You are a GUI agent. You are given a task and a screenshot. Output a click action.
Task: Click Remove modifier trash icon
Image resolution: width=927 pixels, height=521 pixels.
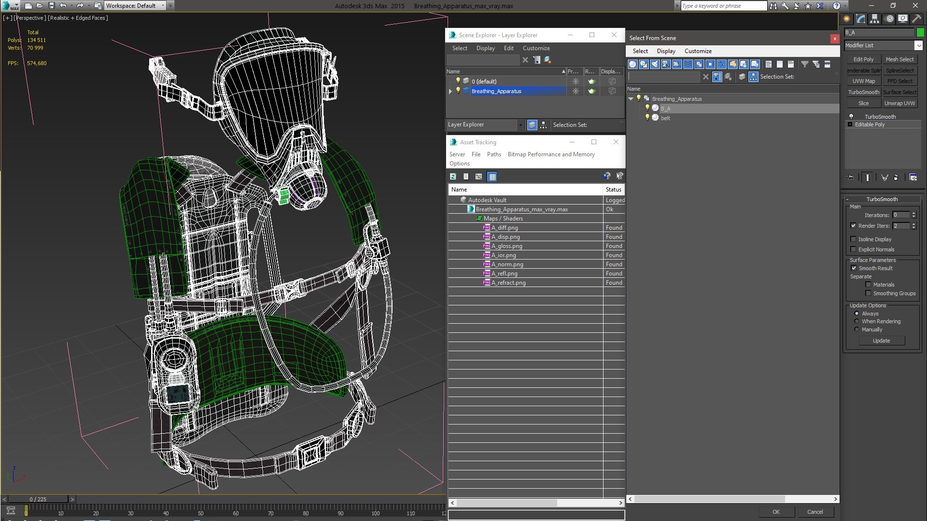point(896,178)
